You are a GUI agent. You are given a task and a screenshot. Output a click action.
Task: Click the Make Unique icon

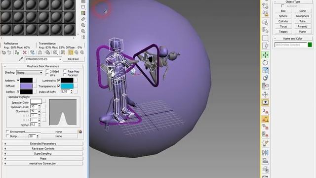click(x=40, y=53)
